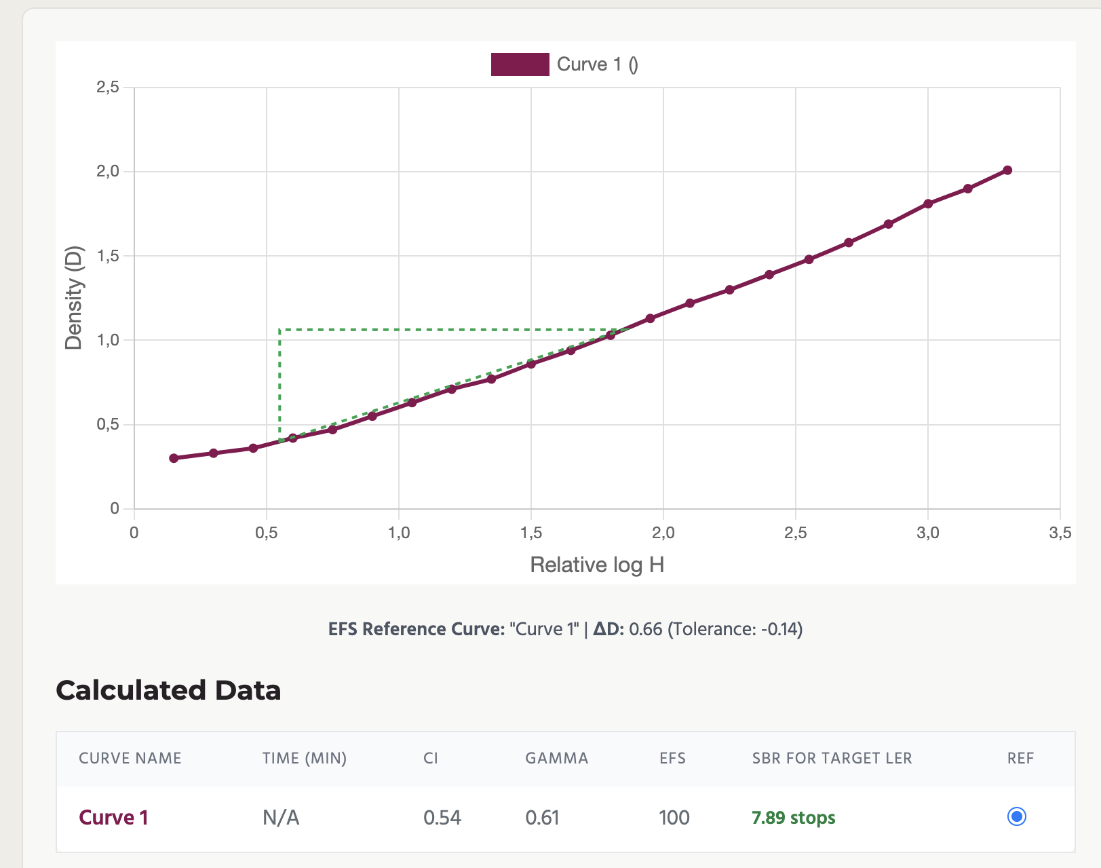Click the data point at log H 1,5
Viewport: 1101px width, 868px height.
click(531, 364)
